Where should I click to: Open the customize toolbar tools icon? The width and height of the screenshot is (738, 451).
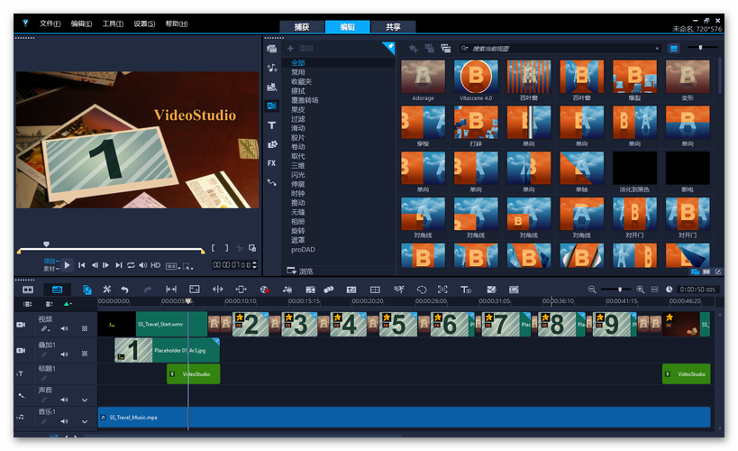click(x=107, y=290)
